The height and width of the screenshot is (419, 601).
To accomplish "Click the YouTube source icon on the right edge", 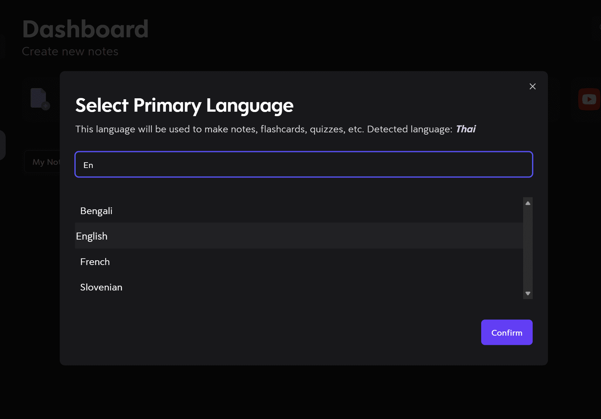I will click(x=589, y=99).
